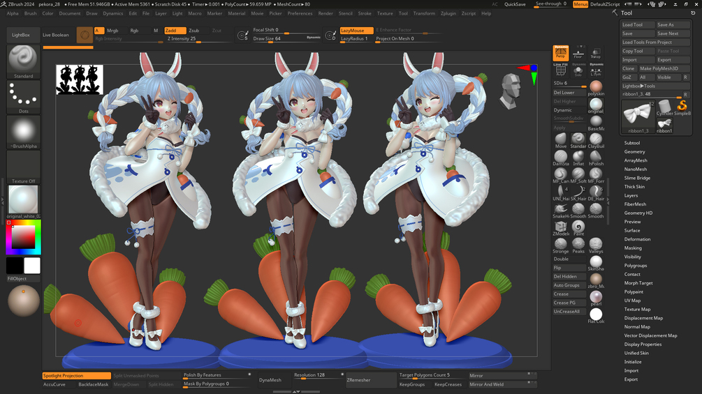Apply the polyskin material

[596, 88]
